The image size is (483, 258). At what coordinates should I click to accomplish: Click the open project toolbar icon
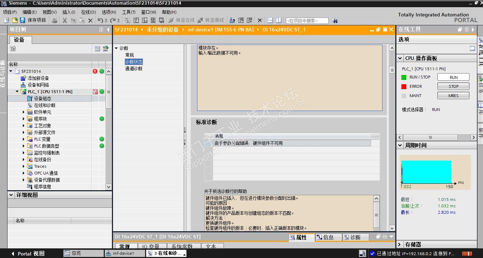click(15, 20)
